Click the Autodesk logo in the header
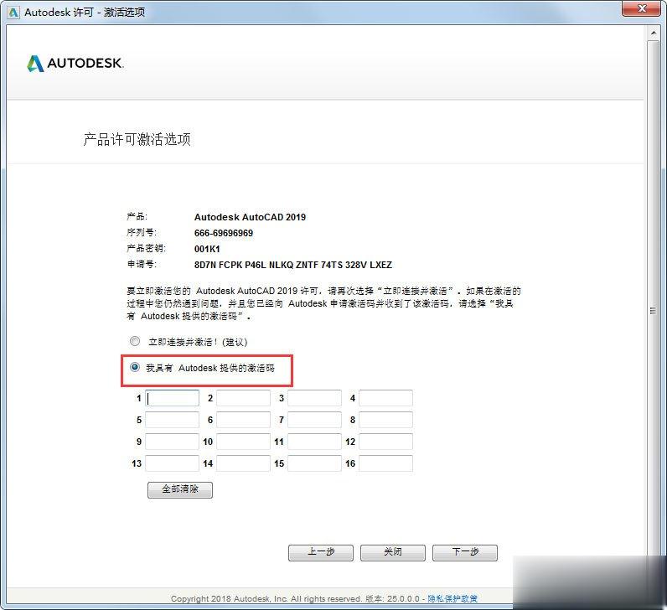 [75, 64]
